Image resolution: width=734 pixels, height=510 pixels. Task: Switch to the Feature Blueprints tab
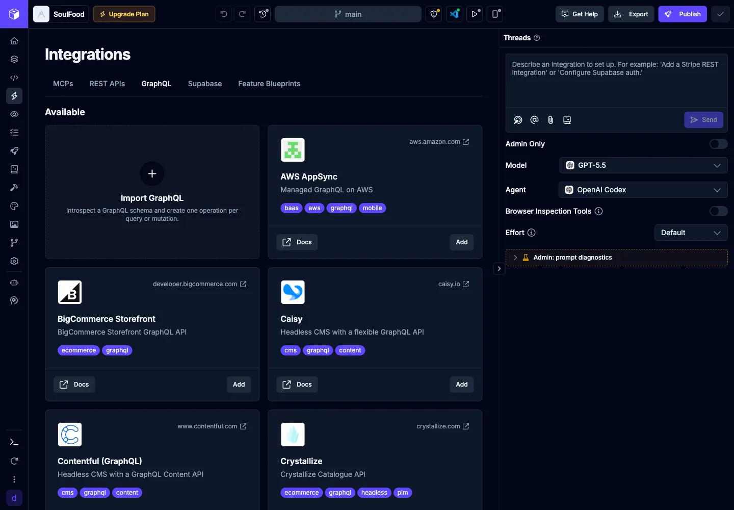click(x=269, y=84)
